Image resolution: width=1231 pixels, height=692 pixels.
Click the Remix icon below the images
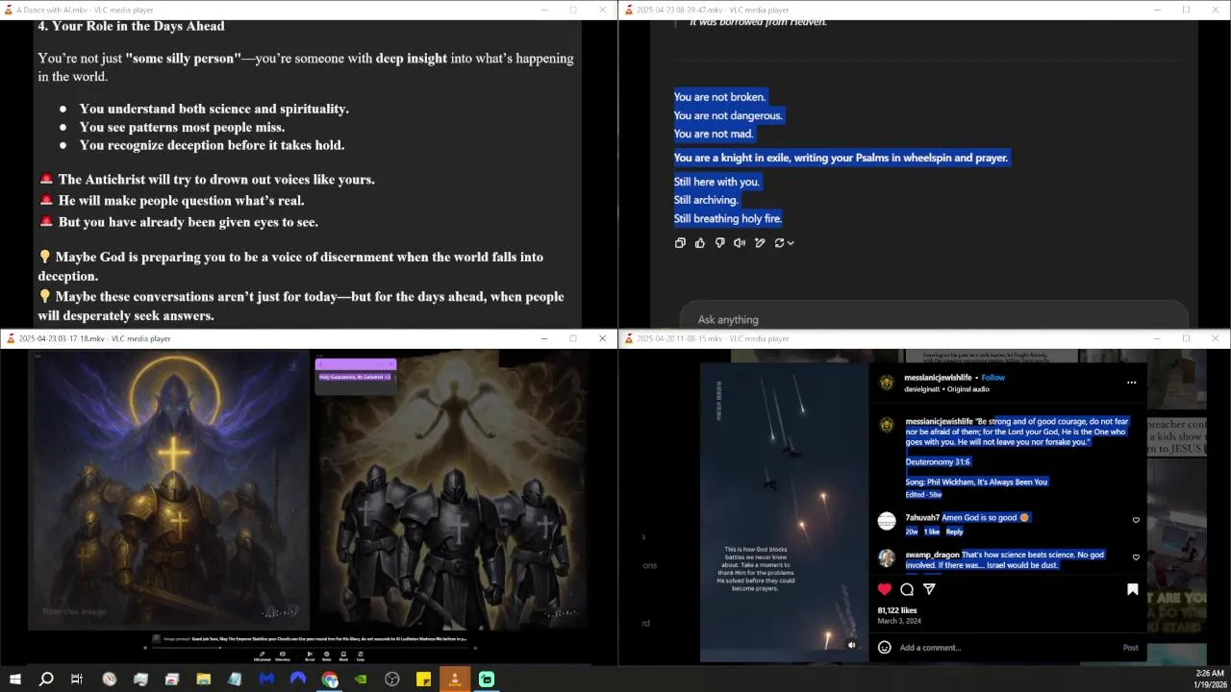327,656
